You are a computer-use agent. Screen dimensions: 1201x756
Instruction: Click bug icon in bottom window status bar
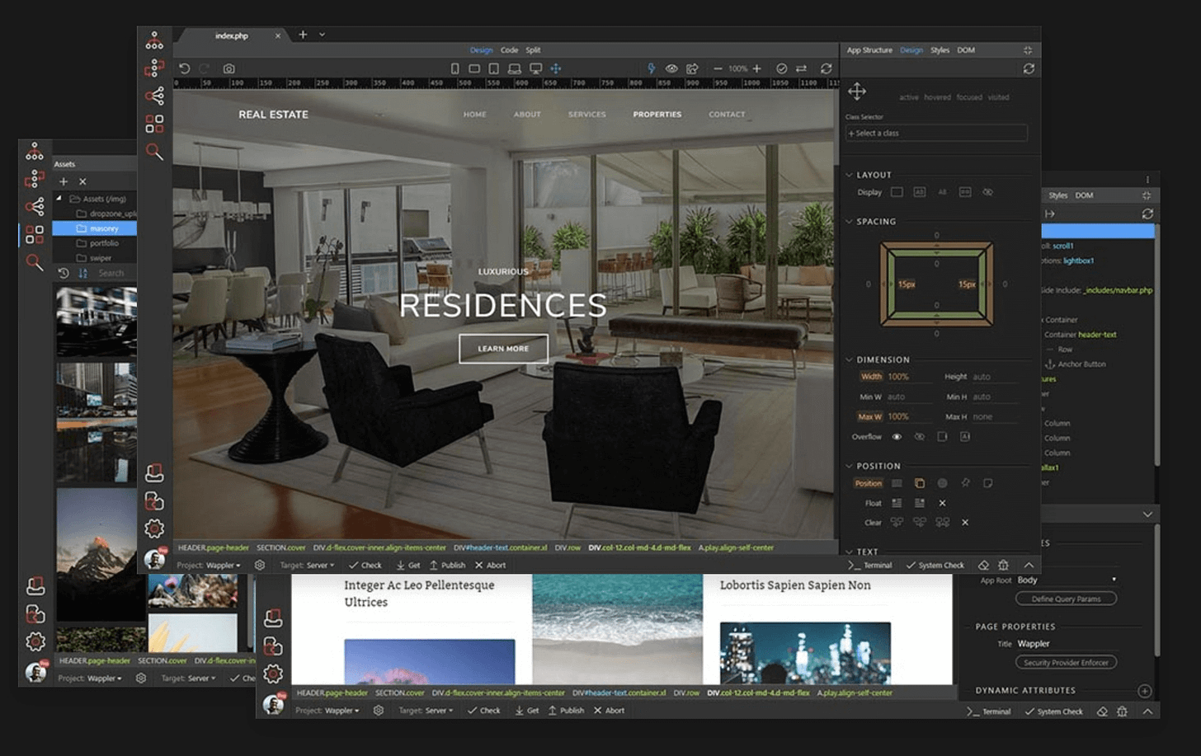point(1122,711)
